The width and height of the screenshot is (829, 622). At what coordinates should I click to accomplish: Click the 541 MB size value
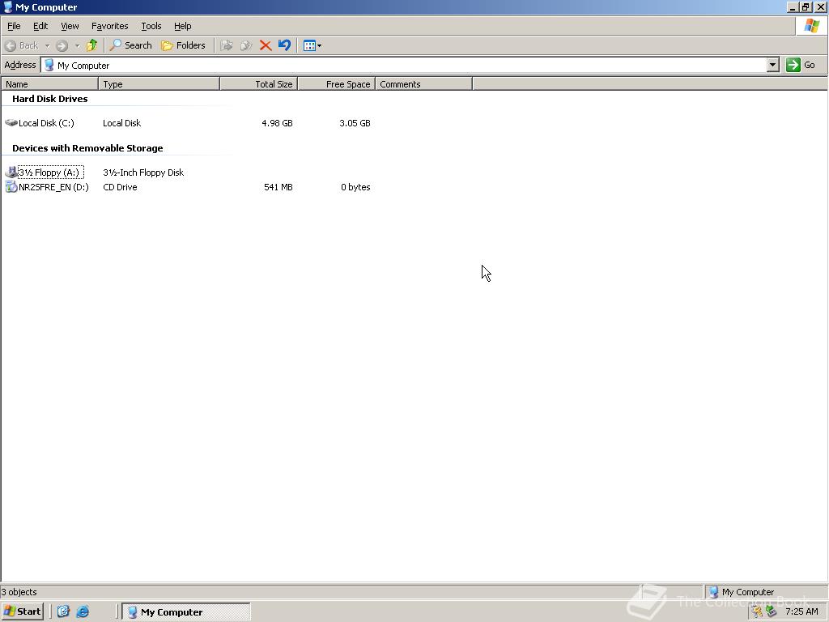click(278, 187)
